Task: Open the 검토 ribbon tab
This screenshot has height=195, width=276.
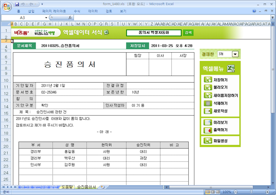Action: click(109, 11)
